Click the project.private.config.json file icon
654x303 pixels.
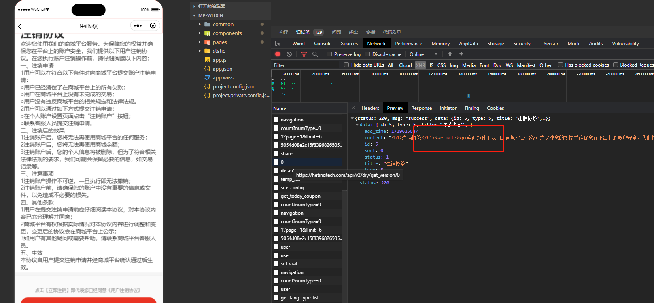tap(207, 95)
